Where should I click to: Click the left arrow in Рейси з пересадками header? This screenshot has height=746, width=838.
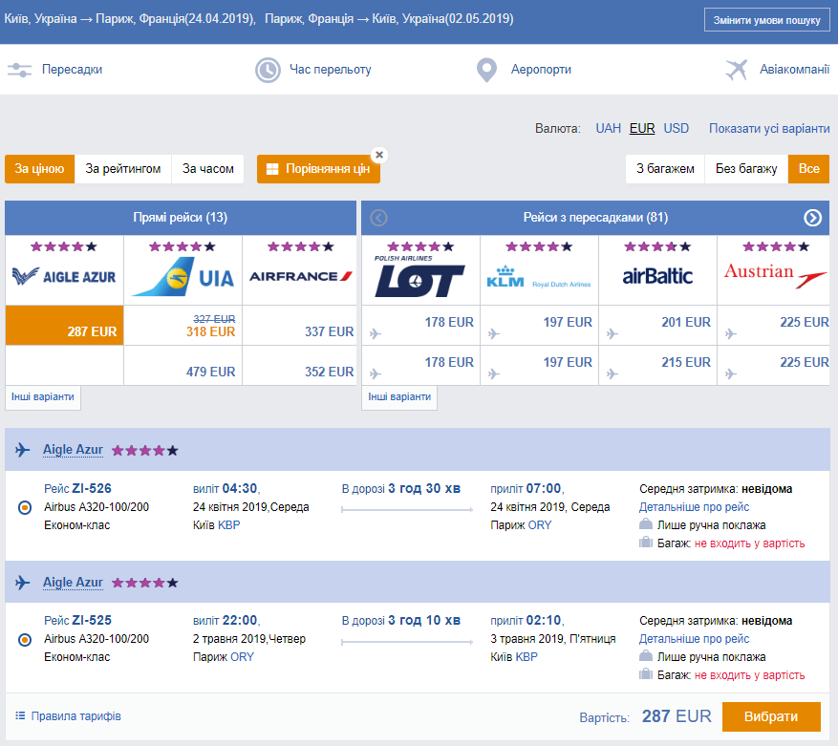click(x=378, y=218)
